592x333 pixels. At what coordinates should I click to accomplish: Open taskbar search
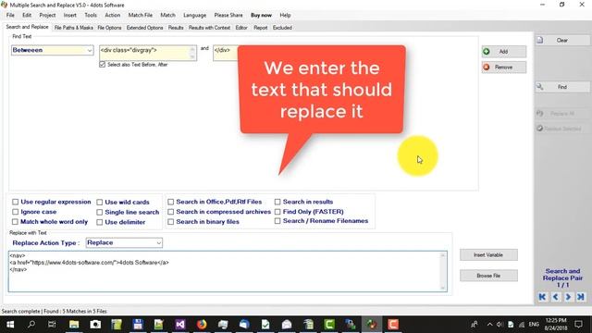coord(31,325)
